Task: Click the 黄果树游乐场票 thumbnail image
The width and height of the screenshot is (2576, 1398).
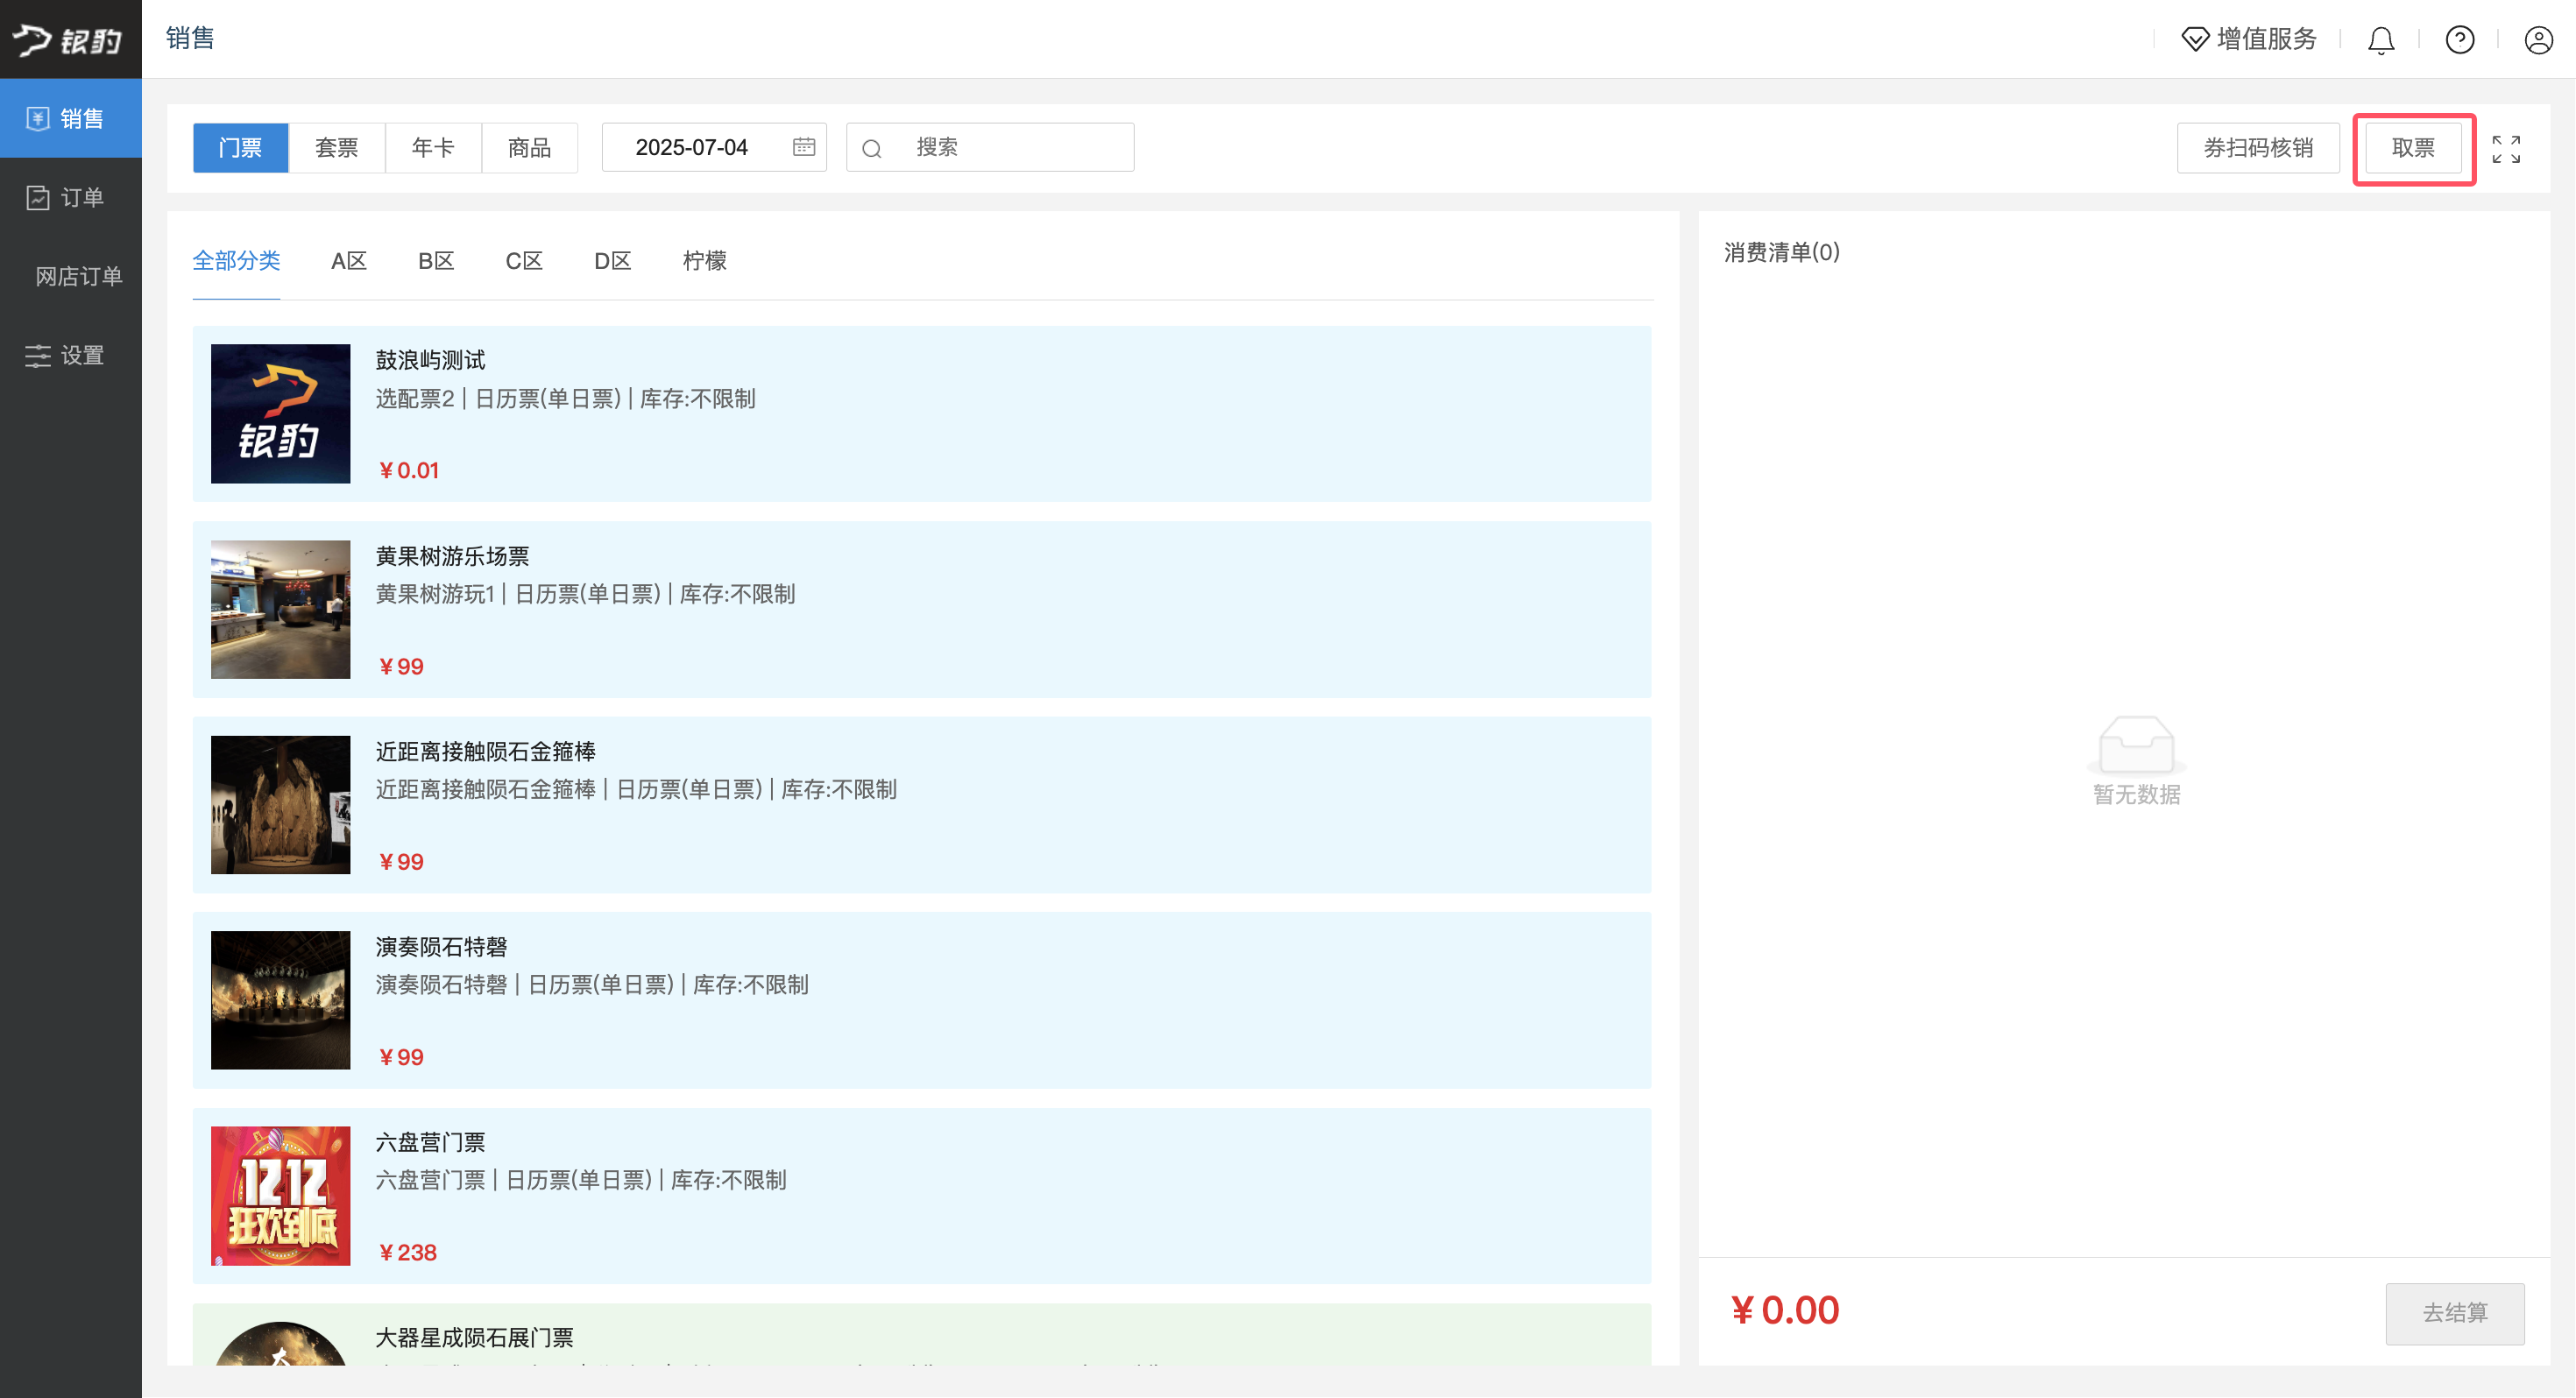Action: pos(280,609)
